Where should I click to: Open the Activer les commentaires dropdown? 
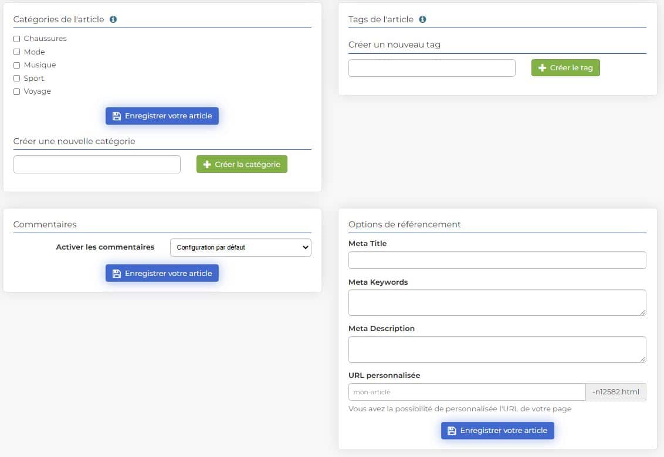pyautogui.click(x=240, y=247)
